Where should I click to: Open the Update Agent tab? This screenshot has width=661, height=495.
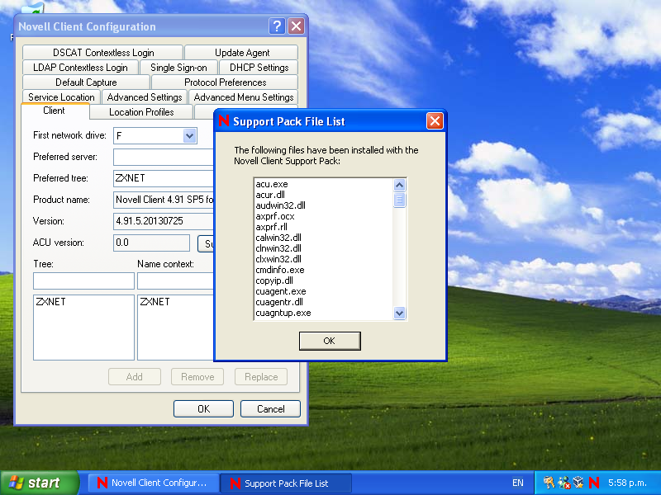tap(241, 53)
